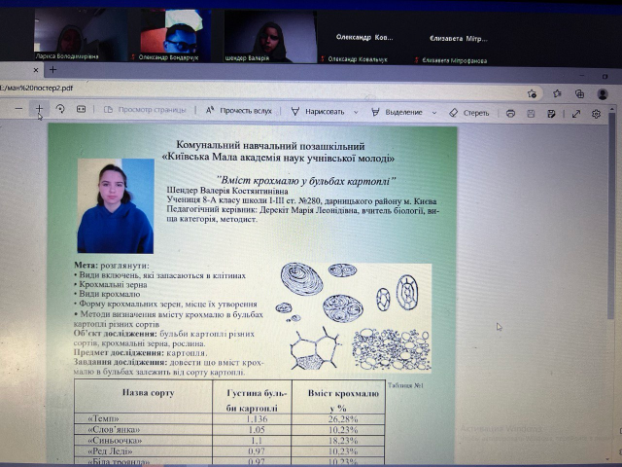
Task: Open the browser profile avatar
Action: pos(603,94)
